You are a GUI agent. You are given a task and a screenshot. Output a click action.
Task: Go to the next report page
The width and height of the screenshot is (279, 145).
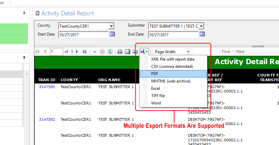point(77,52)
